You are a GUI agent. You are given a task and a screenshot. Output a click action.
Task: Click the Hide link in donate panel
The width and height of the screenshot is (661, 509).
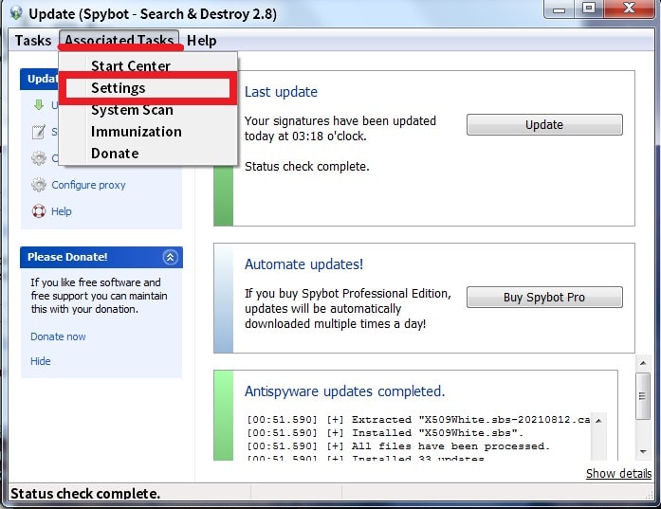click(x=41, y=361)
